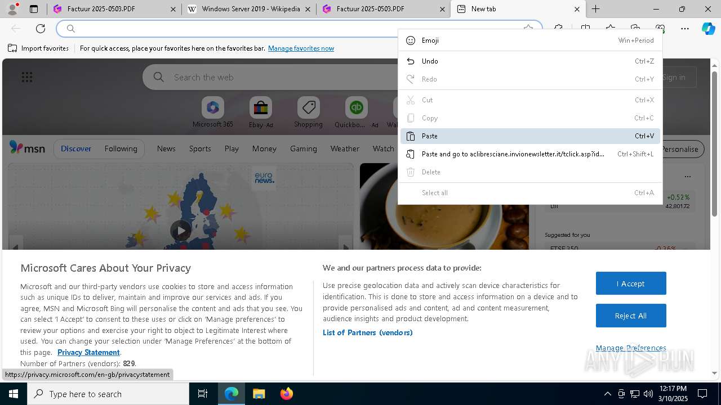Play the euronews map video
The width and height of the screenshot is (721, 405).
point(181,230)
